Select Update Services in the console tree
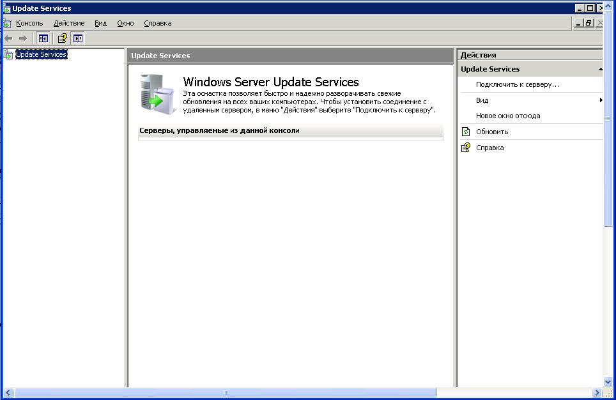This screenshot has width=616, height=400. 42,54
